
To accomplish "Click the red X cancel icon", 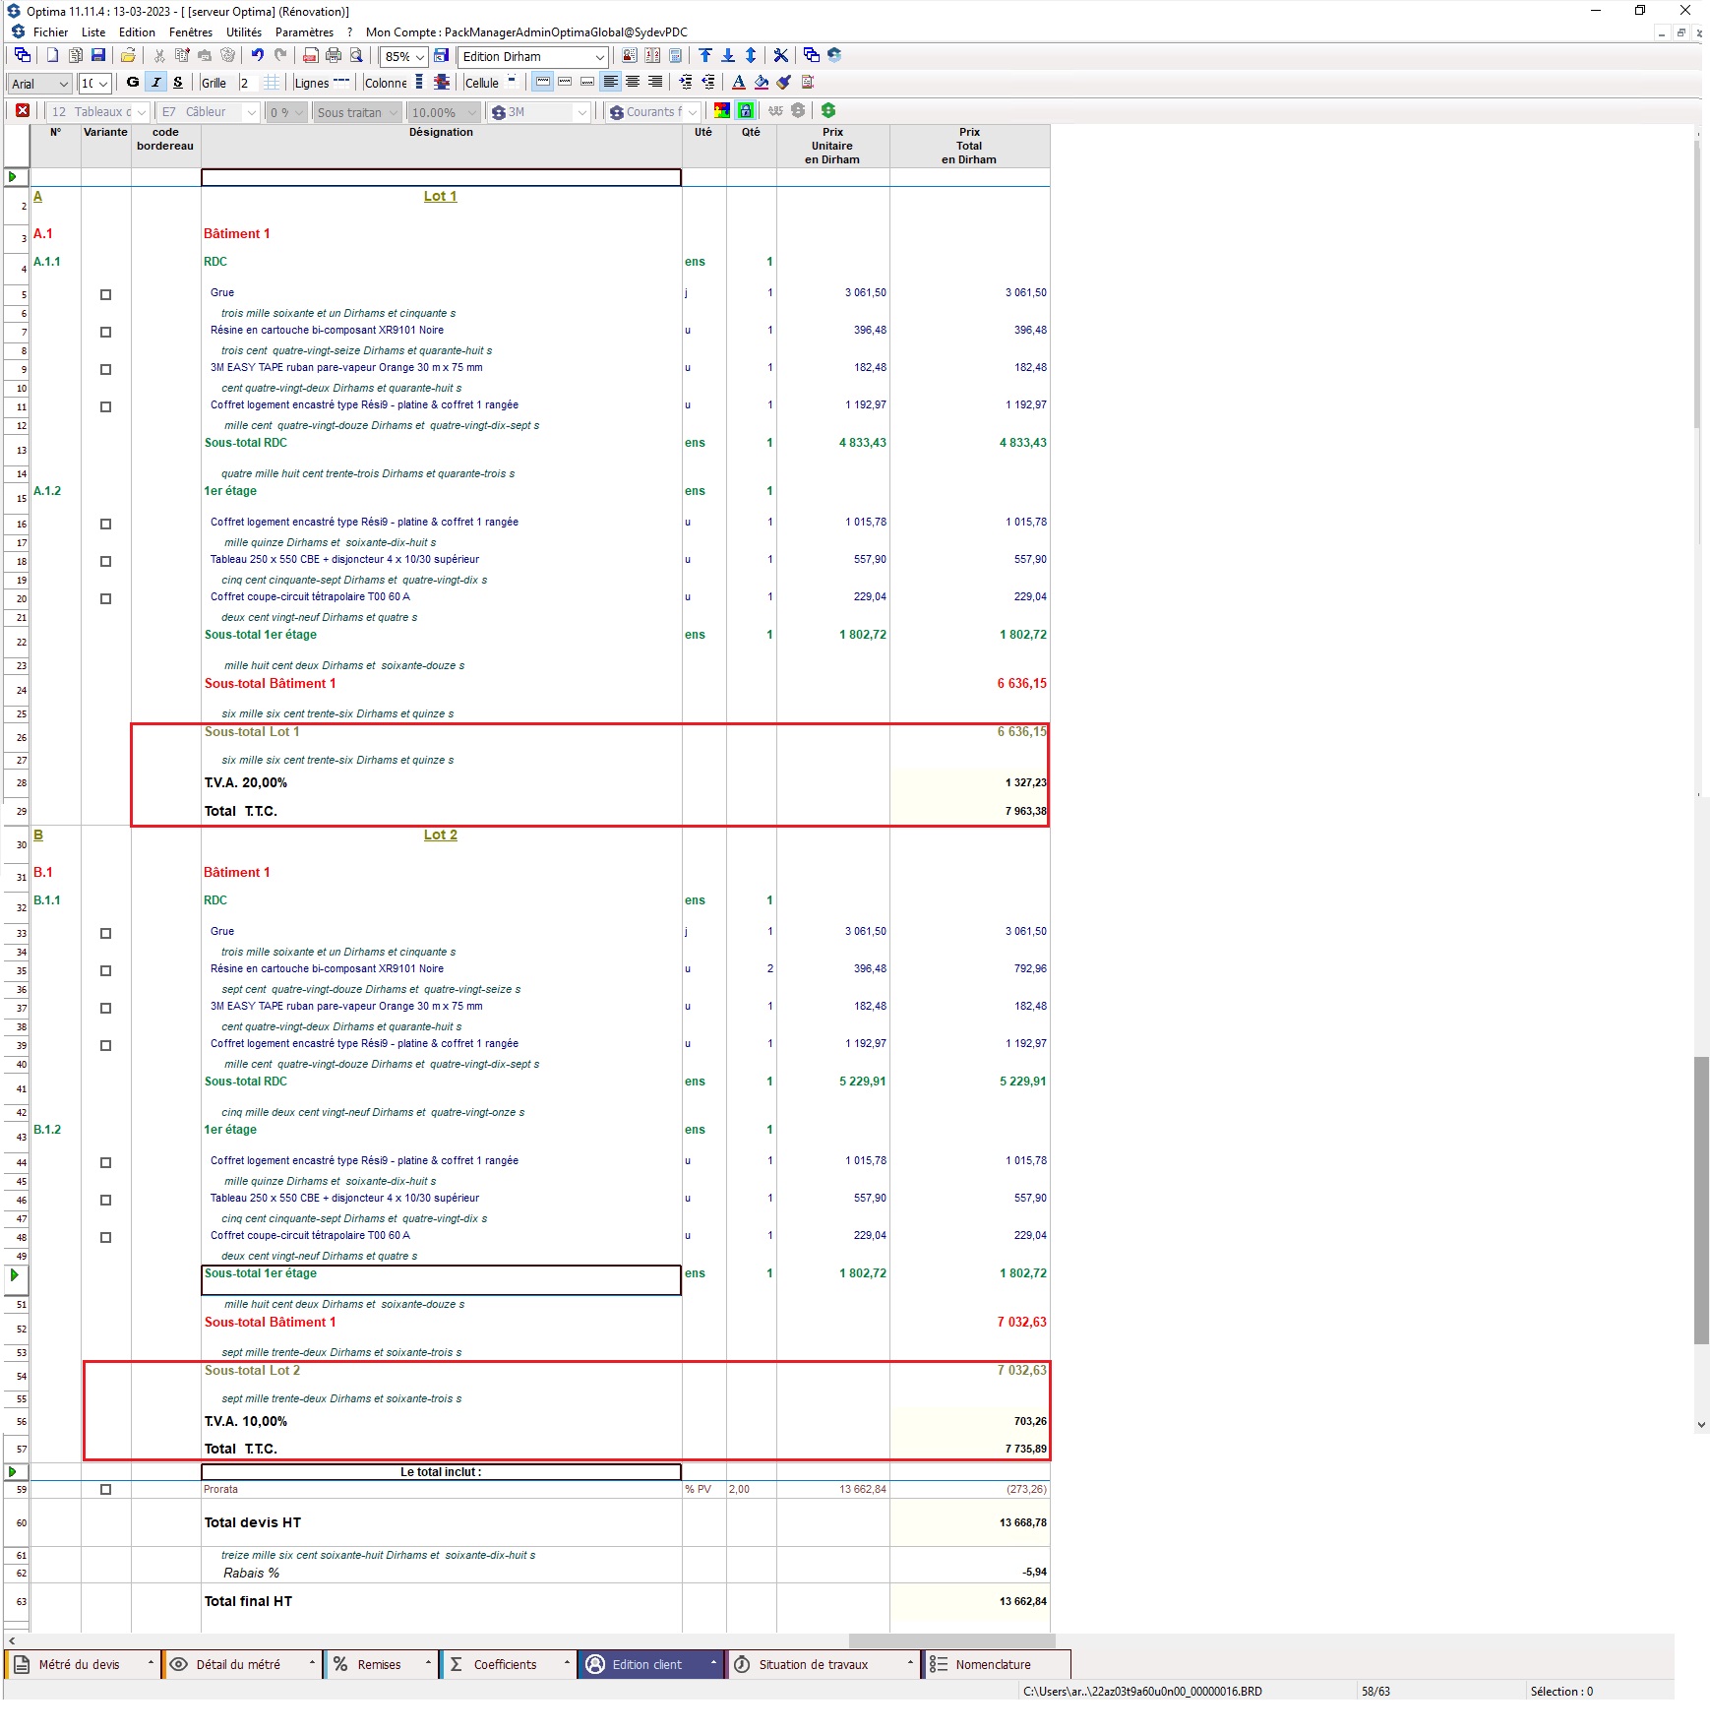I will click(x=23, y=111).
